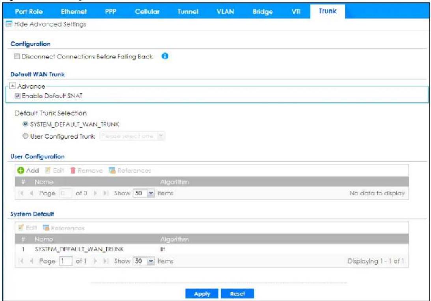Screen dimensions: 431x301
Task: Click the Reset button
Action: [x=237, y=294]
